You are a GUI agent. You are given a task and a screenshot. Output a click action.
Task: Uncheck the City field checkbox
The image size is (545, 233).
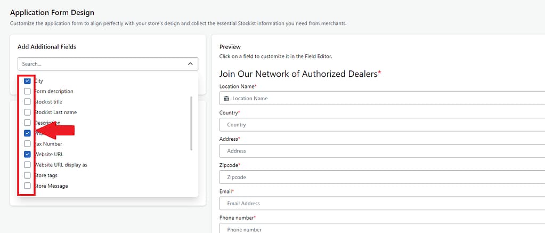click(27, 81)
